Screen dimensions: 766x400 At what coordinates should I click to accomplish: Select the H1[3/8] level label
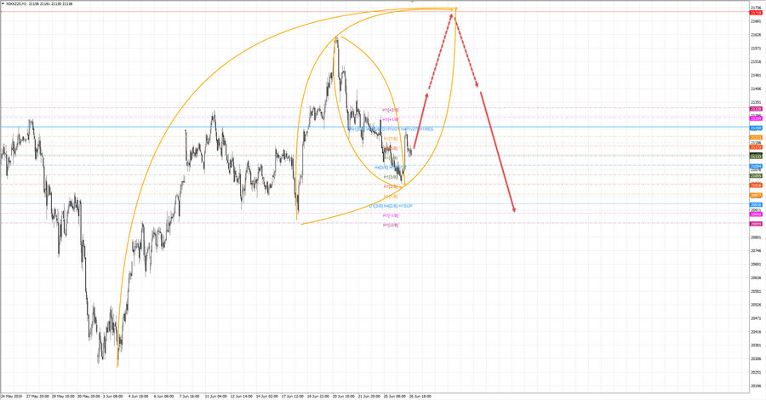point(391,177)
